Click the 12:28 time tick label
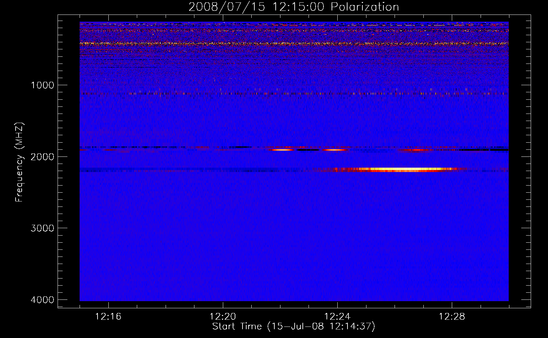This screenshot has height=338, width=548. click(x=452, y=317)
